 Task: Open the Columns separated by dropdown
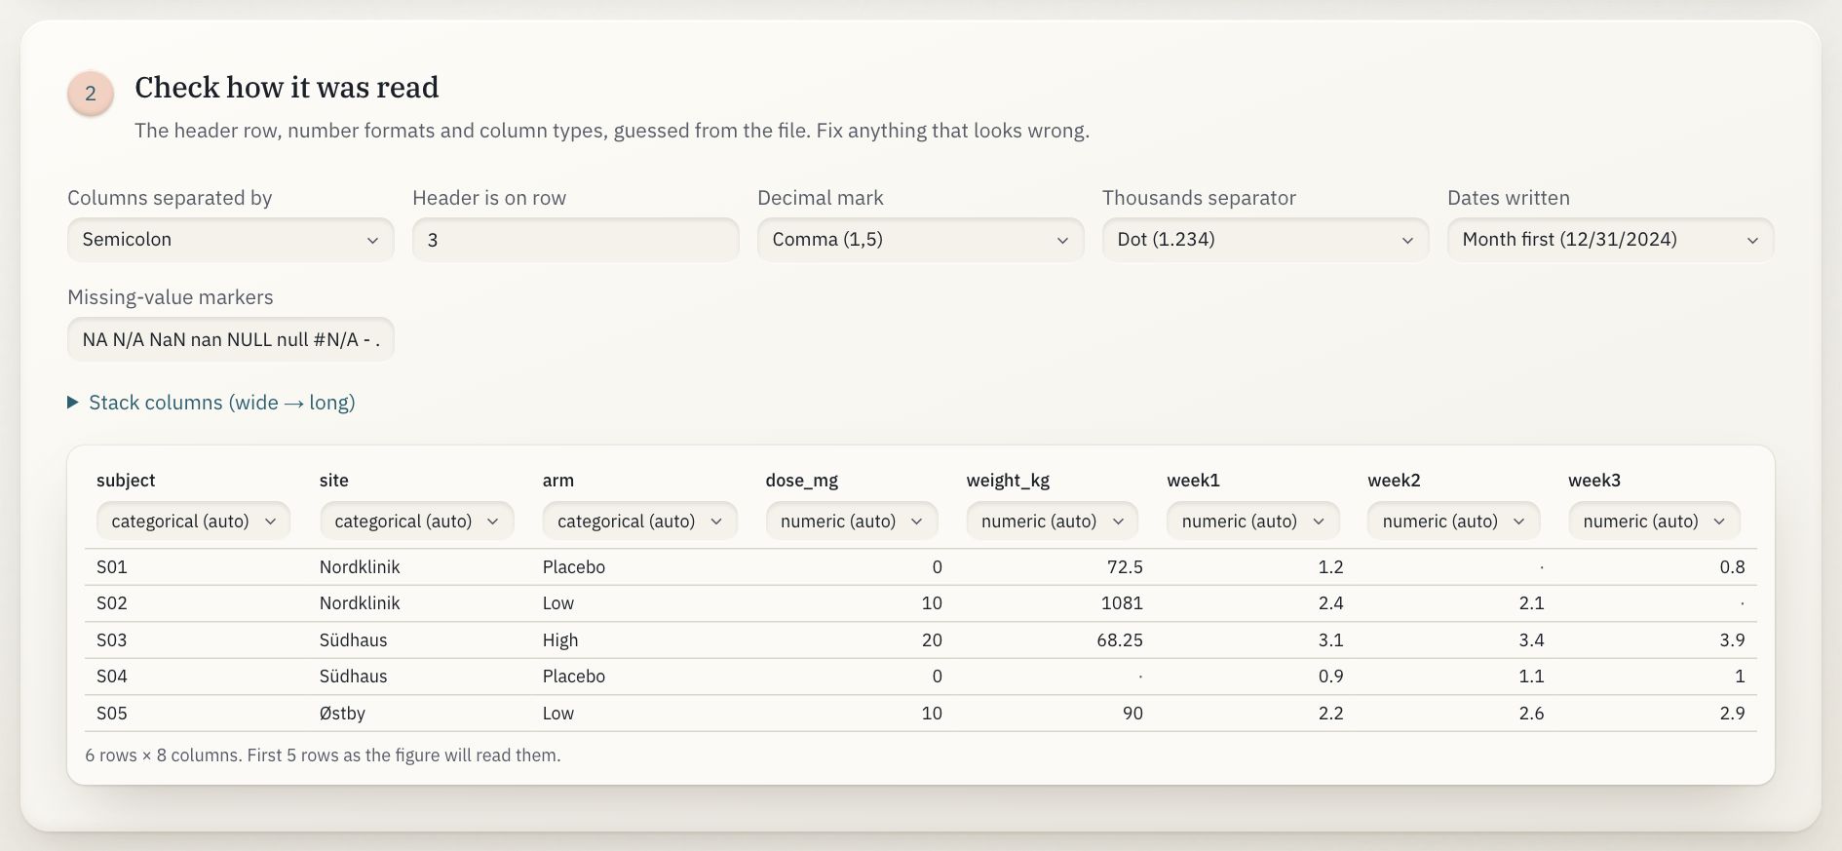230,240
